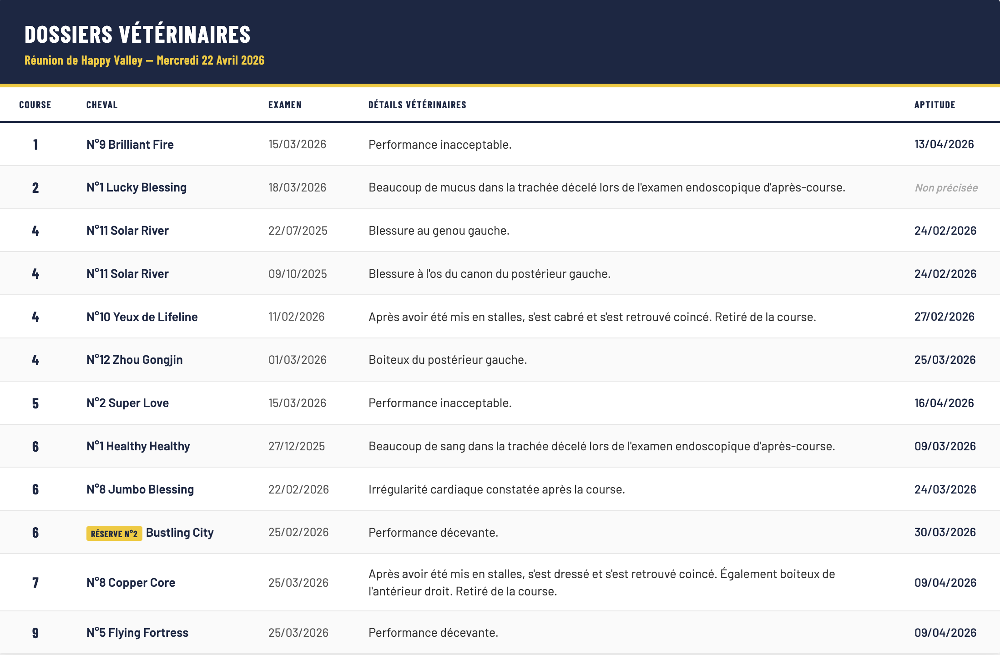Open N°1 Lucky Blessing entry
Viewport: 1000px width, 655px height.
tap(136, 187)
